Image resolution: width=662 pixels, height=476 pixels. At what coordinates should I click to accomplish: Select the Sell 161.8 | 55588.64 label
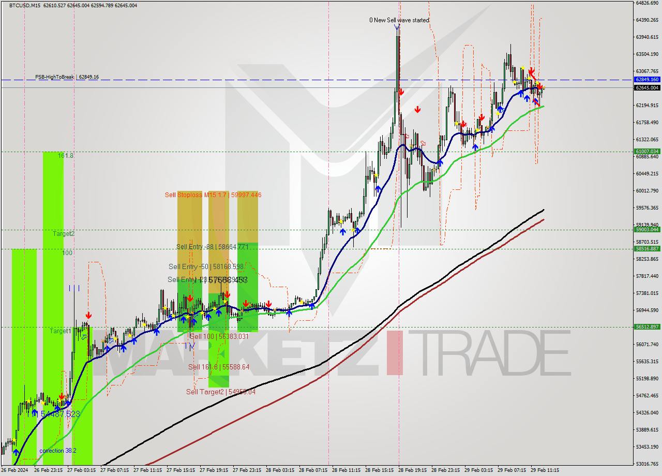click(219, 367)
